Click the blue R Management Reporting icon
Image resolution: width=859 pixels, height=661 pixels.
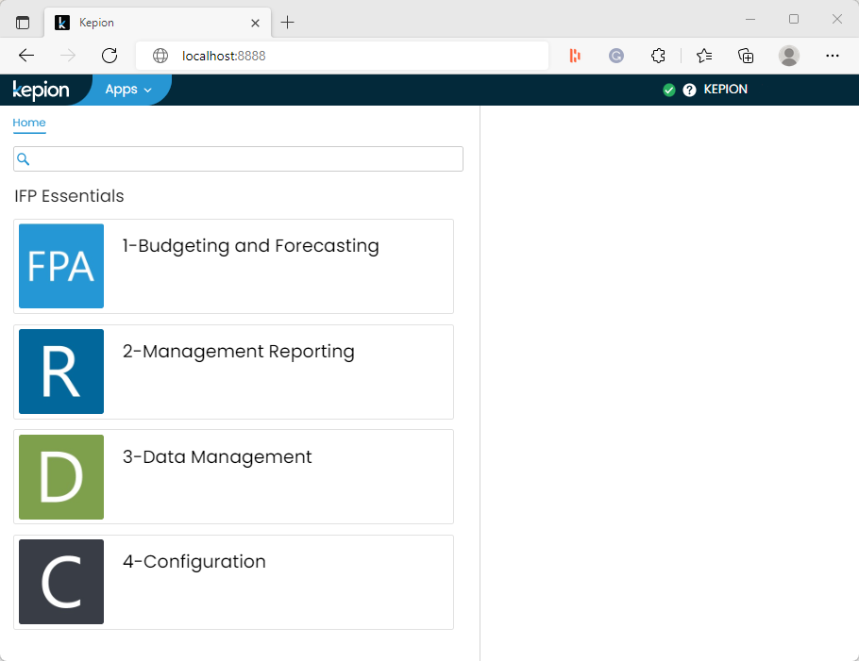pos(61,372)
